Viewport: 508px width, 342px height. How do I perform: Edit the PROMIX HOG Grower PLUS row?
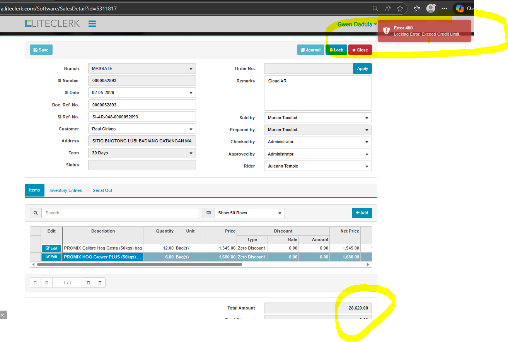tap(51, 257)
